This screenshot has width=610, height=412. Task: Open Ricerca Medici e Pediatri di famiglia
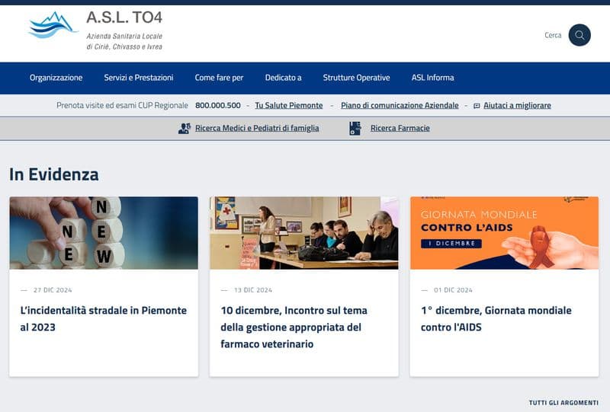(257, 128)
